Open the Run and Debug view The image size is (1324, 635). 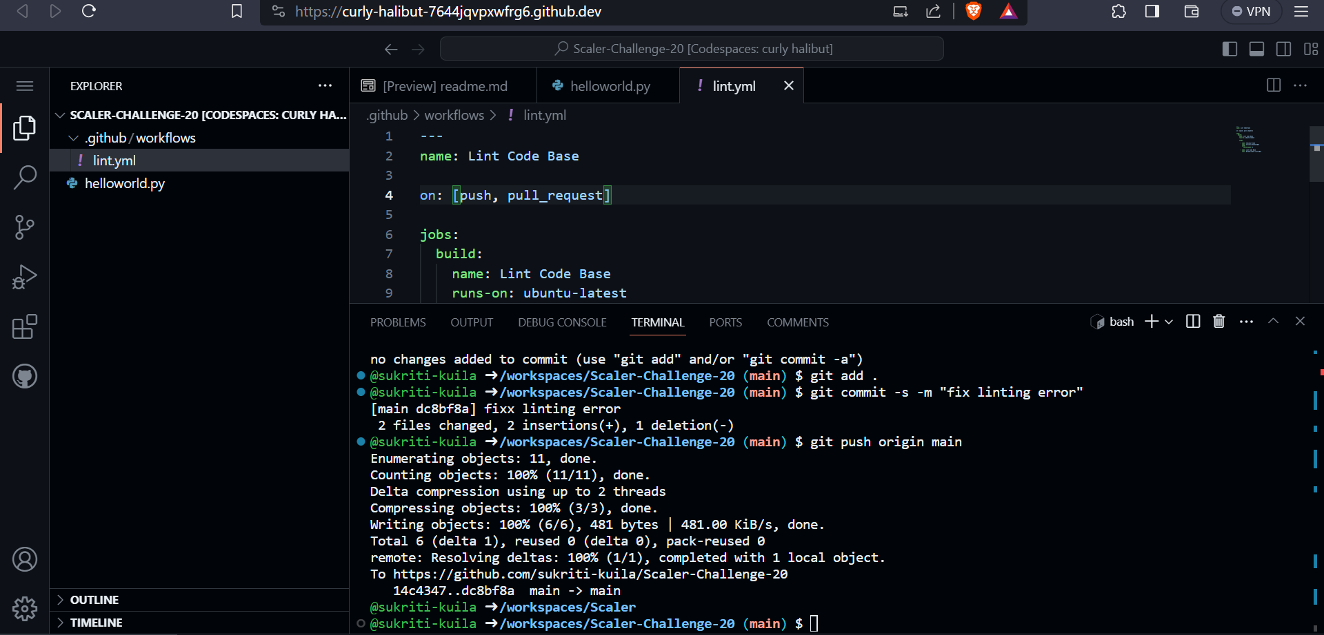[25, 276]
